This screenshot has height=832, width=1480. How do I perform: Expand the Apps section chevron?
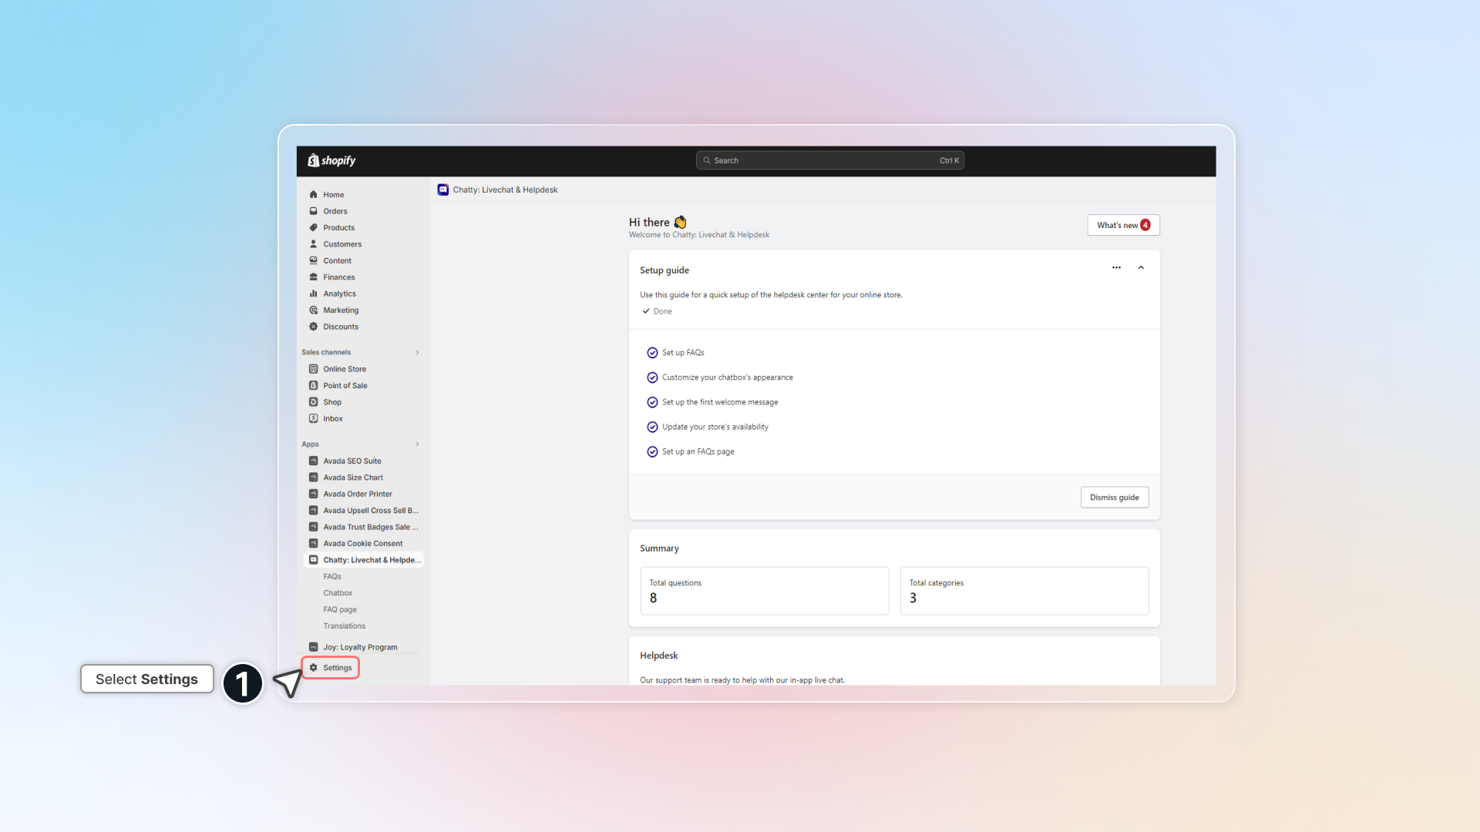pyautogui.click(x=417, y=444)
